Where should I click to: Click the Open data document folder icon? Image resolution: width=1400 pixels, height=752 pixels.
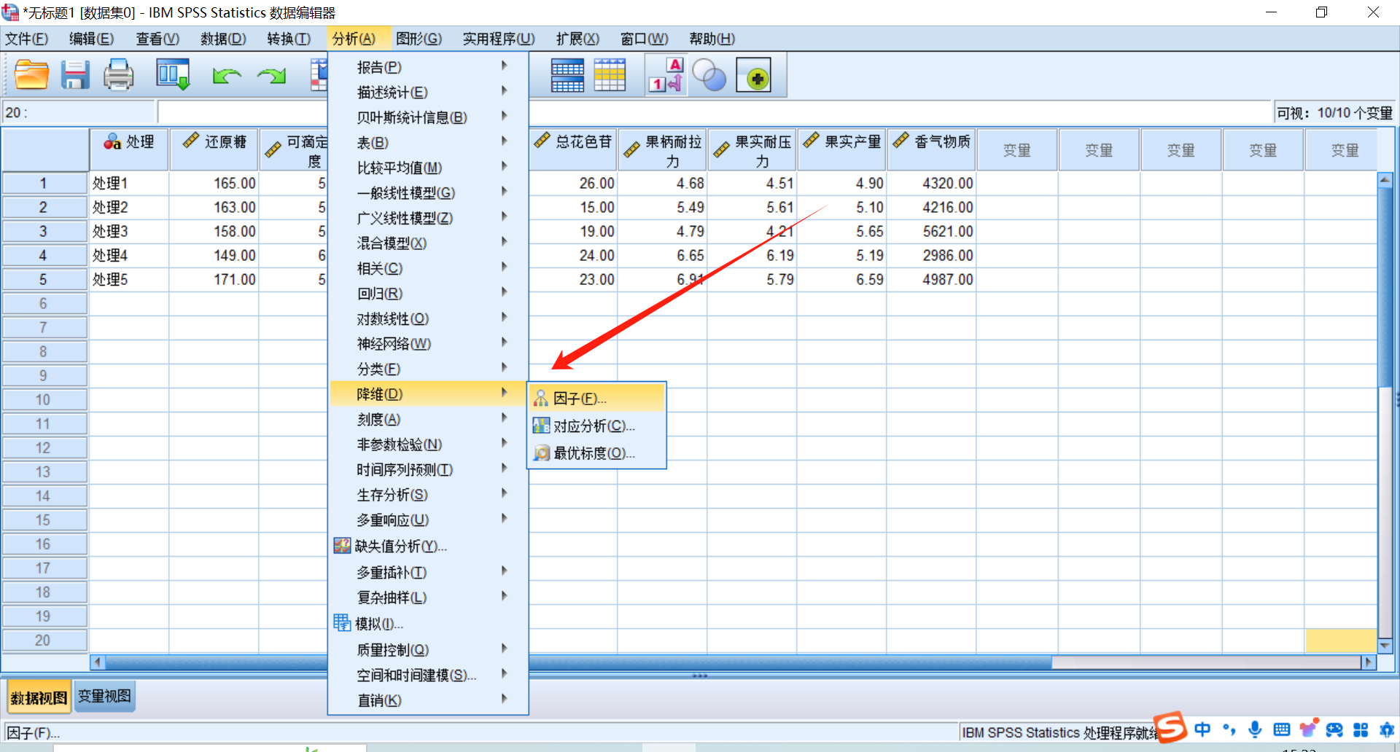[x=31, y=75]
